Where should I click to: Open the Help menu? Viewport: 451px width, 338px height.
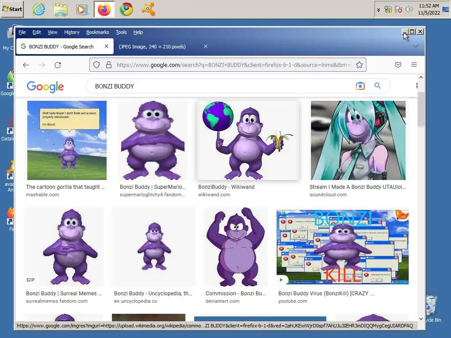(x=138, y=32)
